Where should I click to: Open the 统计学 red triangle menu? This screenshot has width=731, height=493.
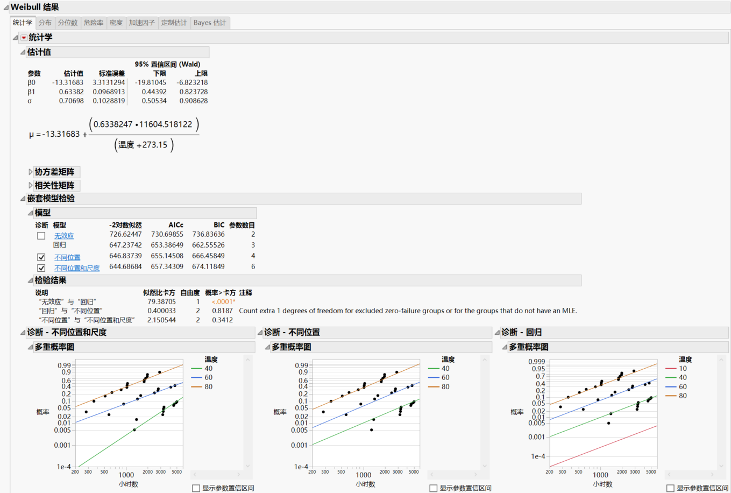(x=23, y=37)
